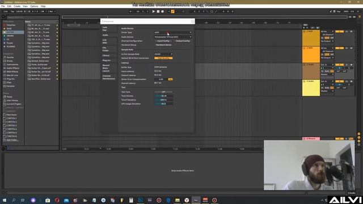The height and width of the screenshot is (204, 363).
Task: Click the taskbar search icon
Action: [x=14, y=200]
